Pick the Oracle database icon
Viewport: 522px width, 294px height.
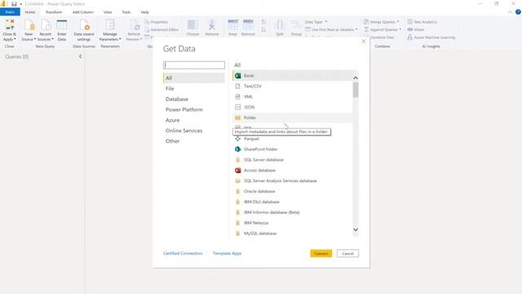coord(237,191)
